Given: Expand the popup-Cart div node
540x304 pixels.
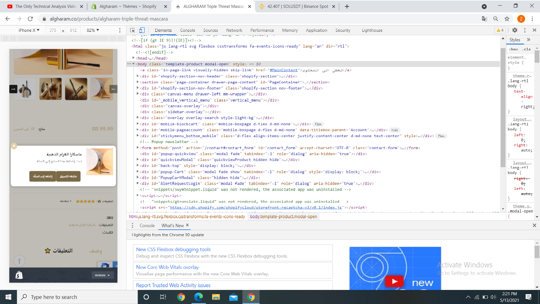Looking at the screenshot, I should click(138, 172).
